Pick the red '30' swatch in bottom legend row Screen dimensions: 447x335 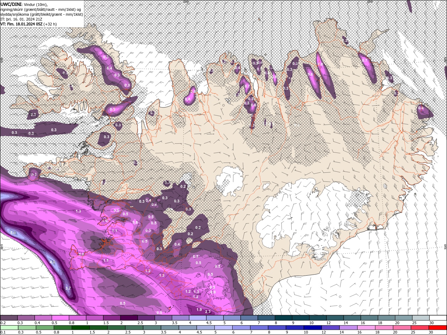pyautogui.click(x=438, y=328)
